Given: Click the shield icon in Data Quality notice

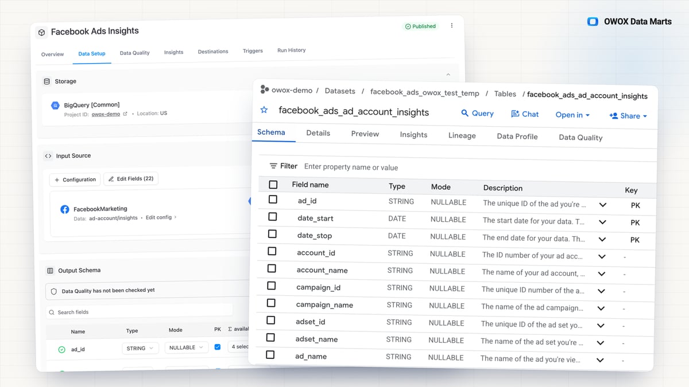Looking at the screenshot, I should (54, 291).
